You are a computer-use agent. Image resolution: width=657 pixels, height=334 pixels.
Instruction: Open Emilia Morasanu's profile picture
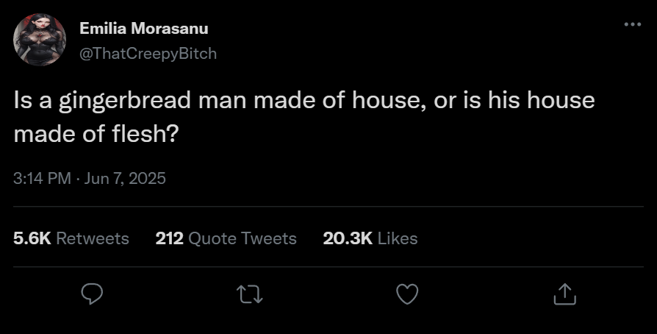(x=40, y=40)
